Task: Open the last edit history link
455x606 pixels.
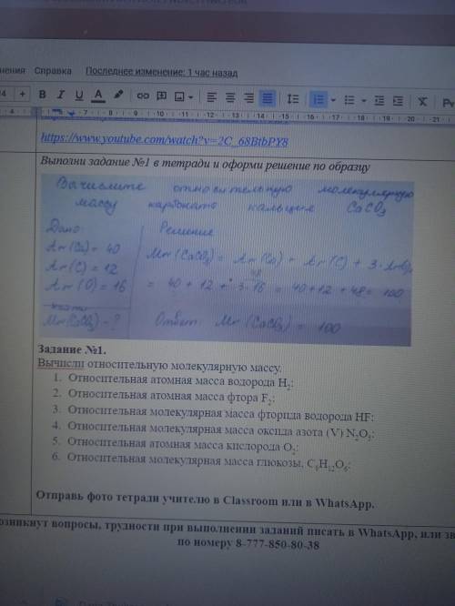Action: point(162,72)
